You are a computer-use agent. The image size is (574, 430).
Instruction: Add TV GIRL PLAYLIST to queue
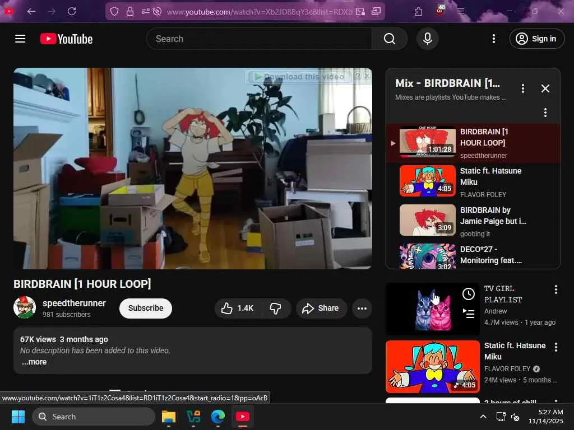[469, 314]
